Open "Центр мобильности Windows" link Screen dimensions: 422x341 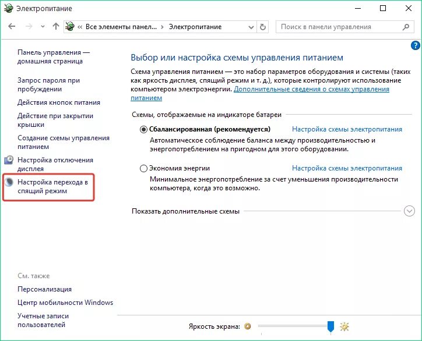[65, 303]
